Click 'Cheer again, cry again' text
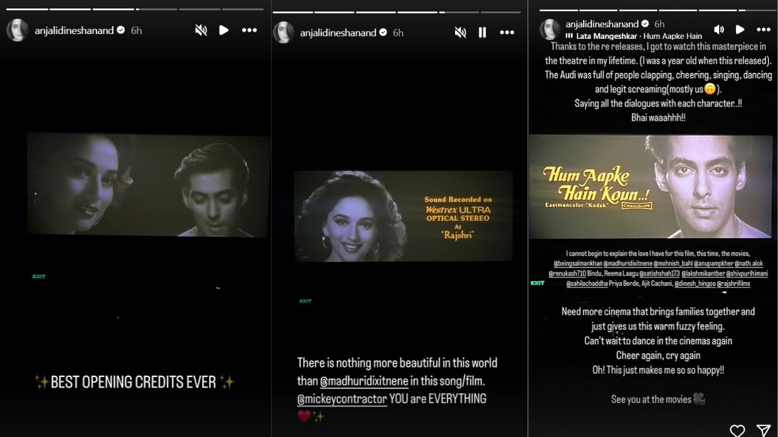Viewport: 778px width, 437px height. 658,356
